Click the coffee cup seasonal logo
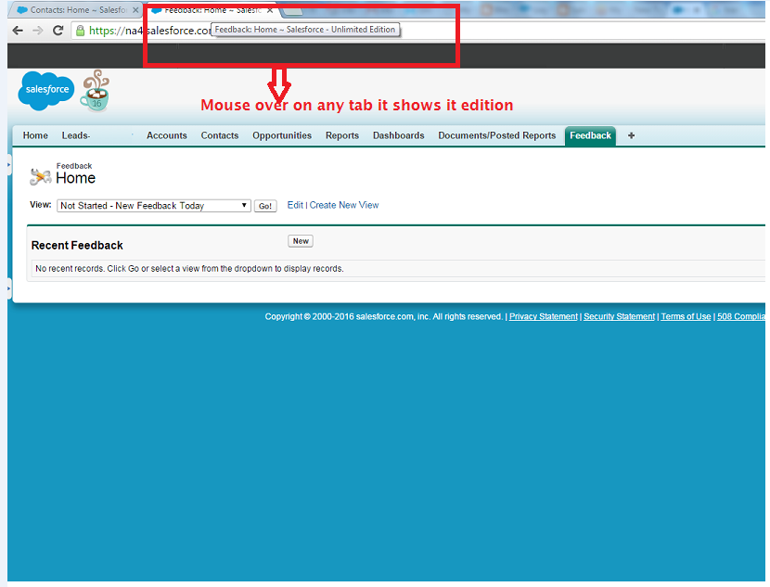The width and height of the screenshot is (770, 587). [96, 91]
